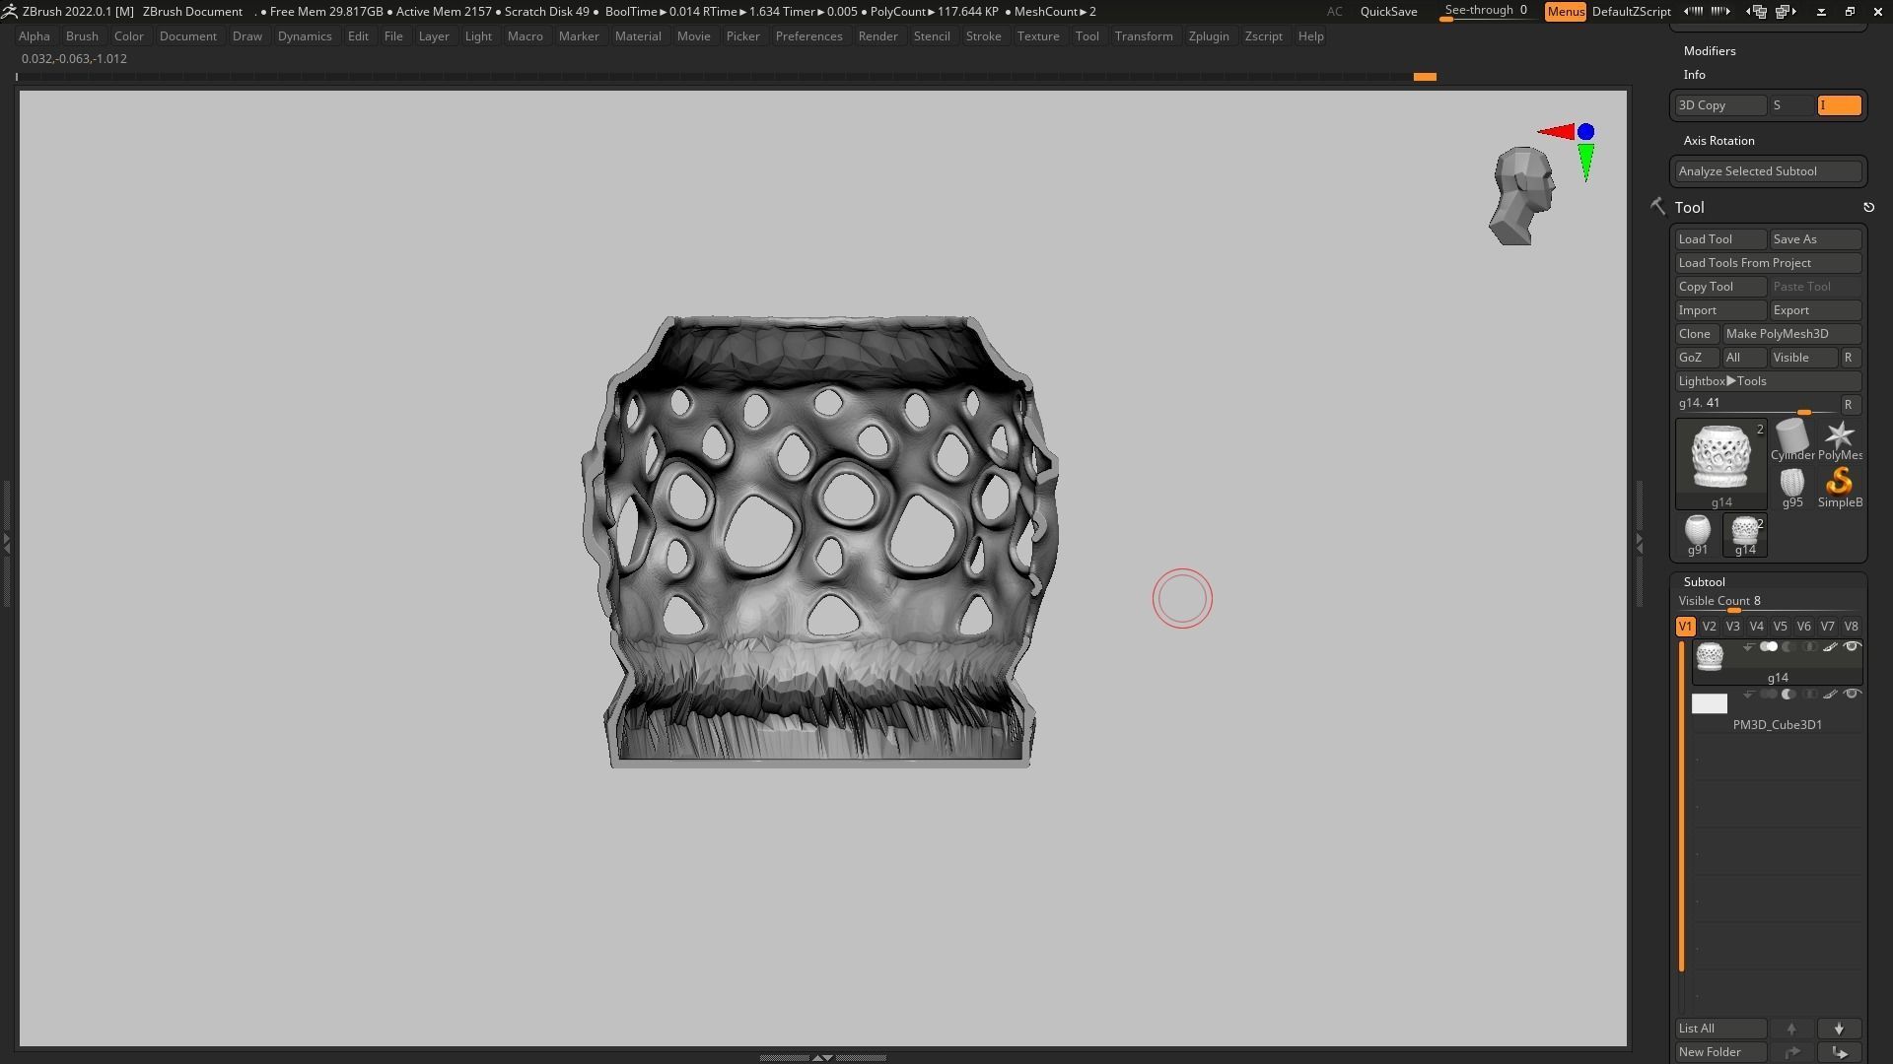The width and height of the screenshot is (1893, 1064).
Task: Click the g95 tool thumbnail
Action: (x=1791, y=483)
